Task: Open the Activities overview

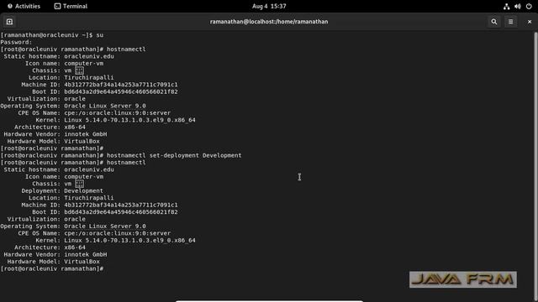Action: [24, 6]
